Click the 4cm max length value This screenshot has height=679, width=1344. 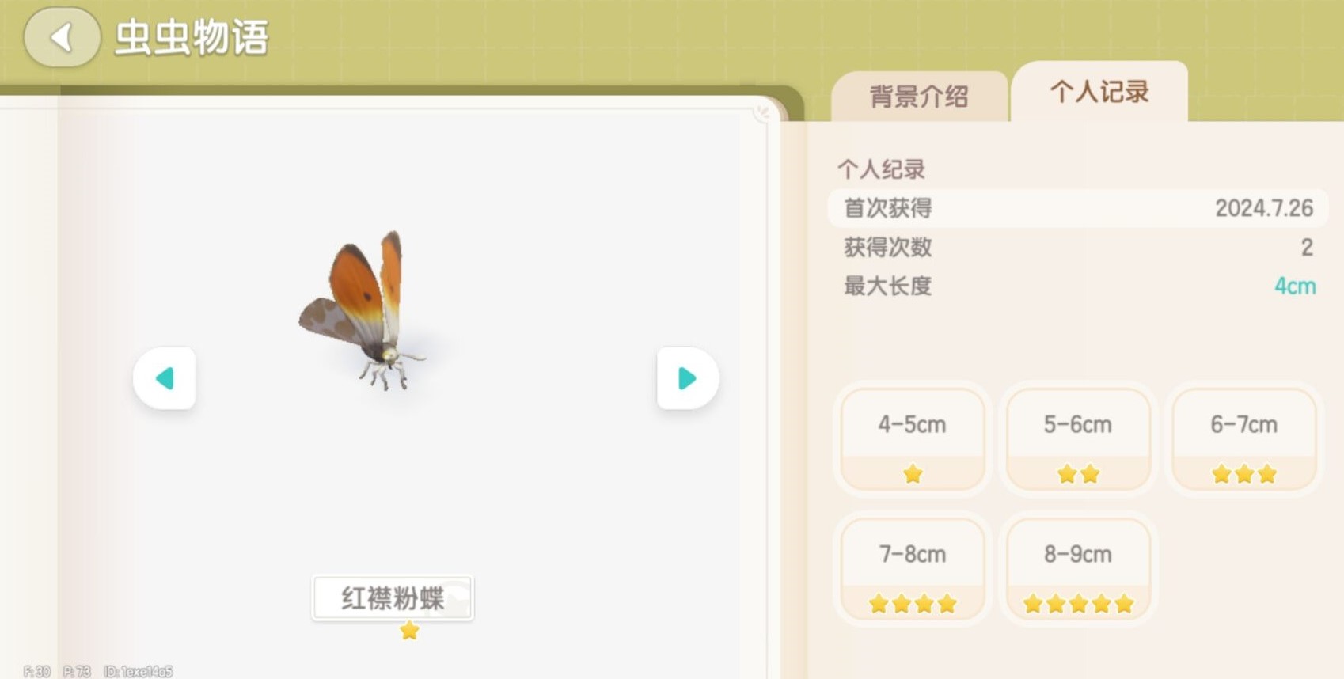[1295, 286]
